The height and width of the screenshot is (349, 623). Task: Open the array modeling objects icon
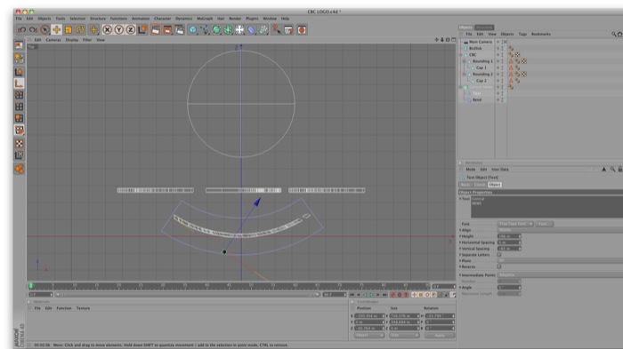click(x=228, y=29)
